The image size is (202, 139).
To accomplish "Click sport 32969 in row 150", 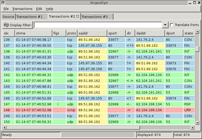I will tap(116, 122).
